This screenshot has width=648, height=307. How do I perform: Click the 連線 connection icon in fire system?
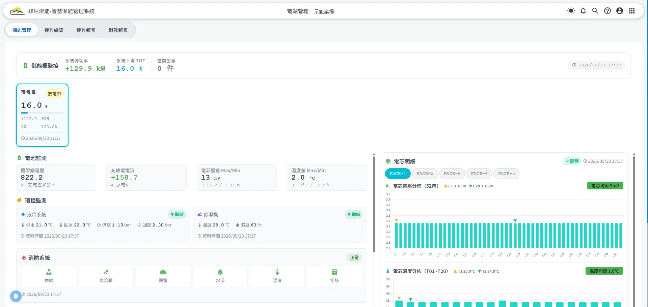(x=49, y=272)
